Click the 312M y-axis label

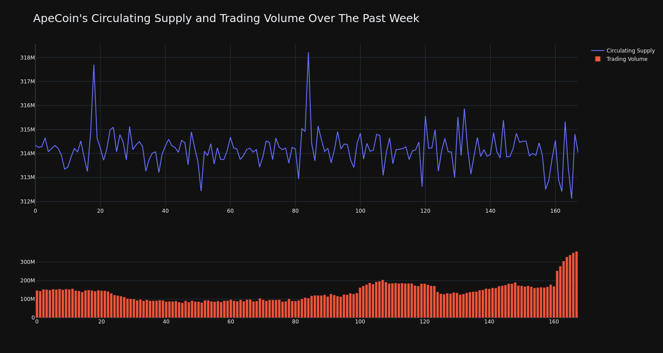(x=27, y=201)
